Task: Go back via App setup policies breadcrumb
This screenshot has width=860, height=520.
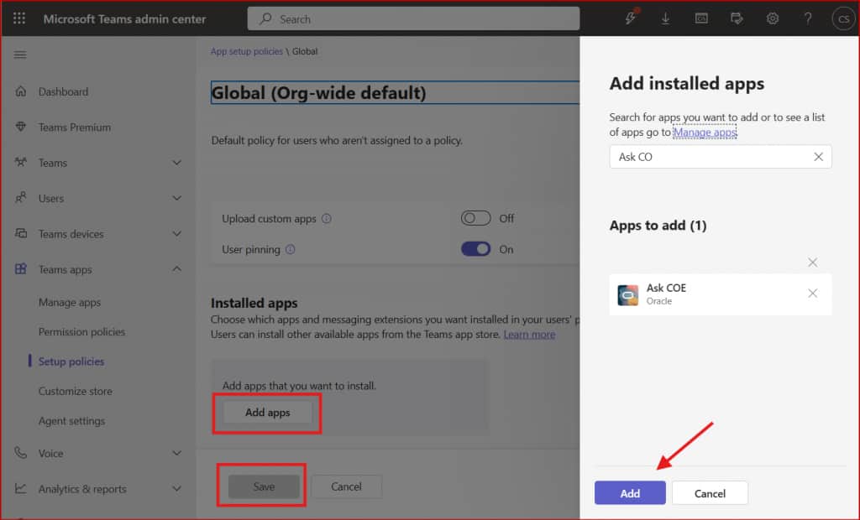Action: click(x=247, y=51)
